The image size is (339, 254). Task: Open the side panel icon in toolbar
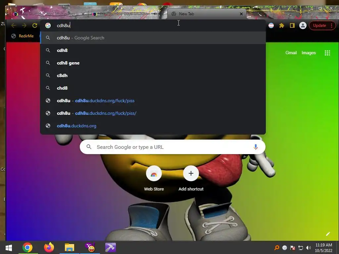tap(292, 25)
